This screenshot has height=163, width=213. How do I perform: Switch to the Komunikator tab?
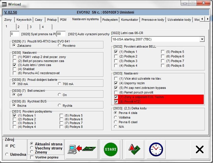point(130,20)
